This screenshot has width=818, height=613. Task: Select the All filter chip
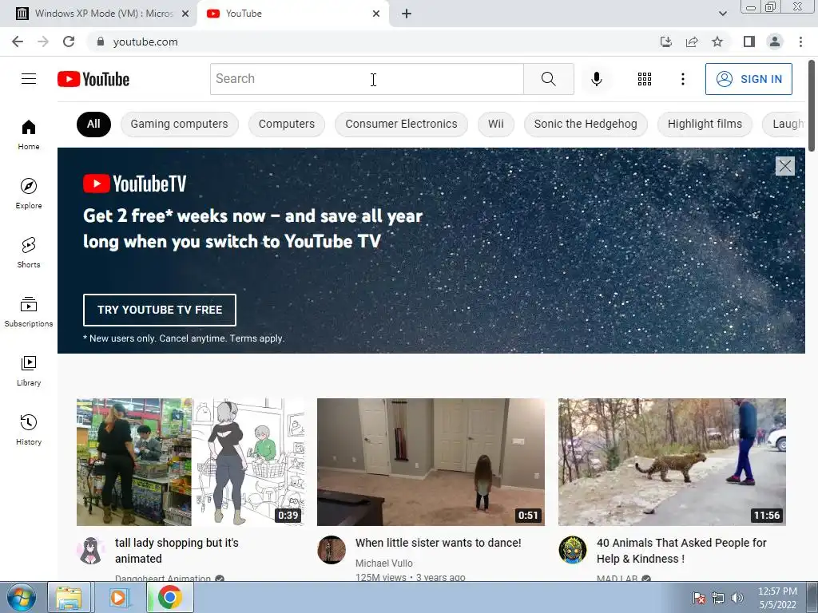(x=93, y=124)
